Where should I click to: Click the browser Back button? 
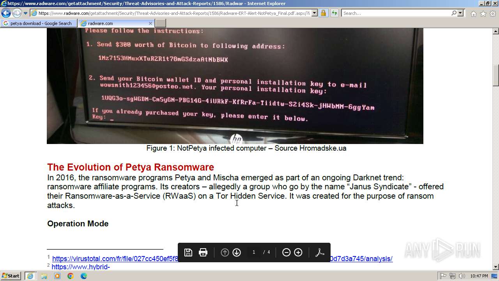pos(6,13)
